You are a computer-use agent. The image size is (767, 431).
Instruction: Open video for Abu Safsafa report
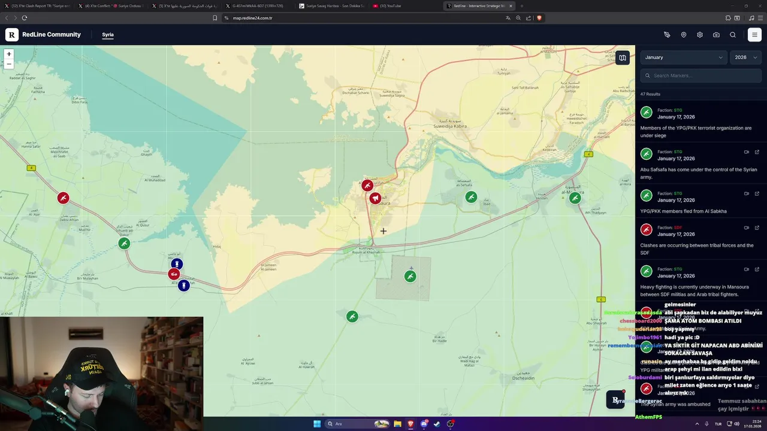(747, 152)
